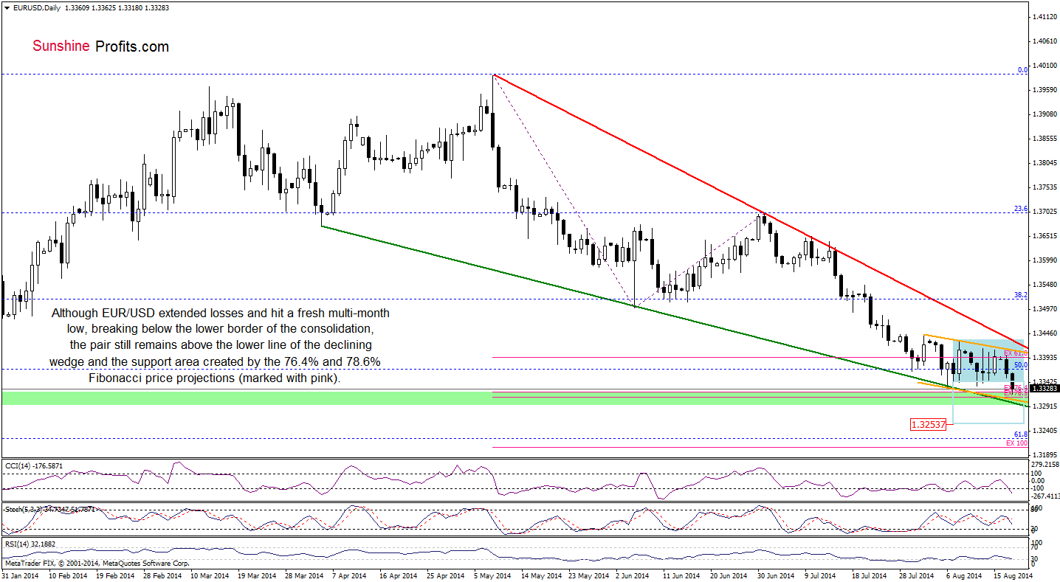Click the Fibonacci 23.6 level label
The height and width of the screenshot is (582, 1060).
(x=1022, y=209)
